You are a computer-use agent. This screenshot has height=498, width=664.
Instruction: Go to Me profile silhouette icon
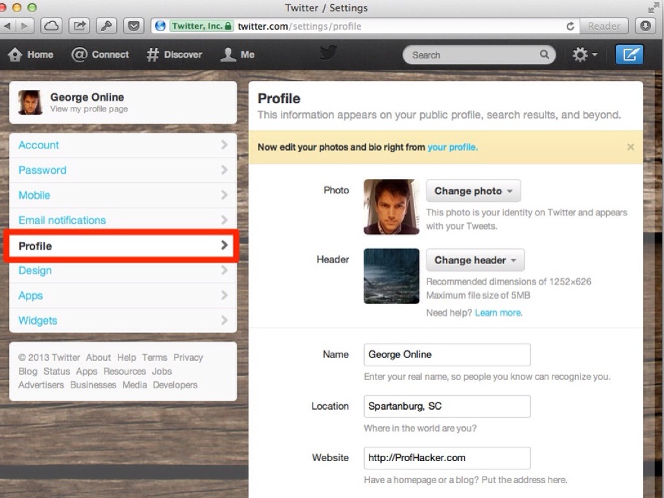click(228, 55)
